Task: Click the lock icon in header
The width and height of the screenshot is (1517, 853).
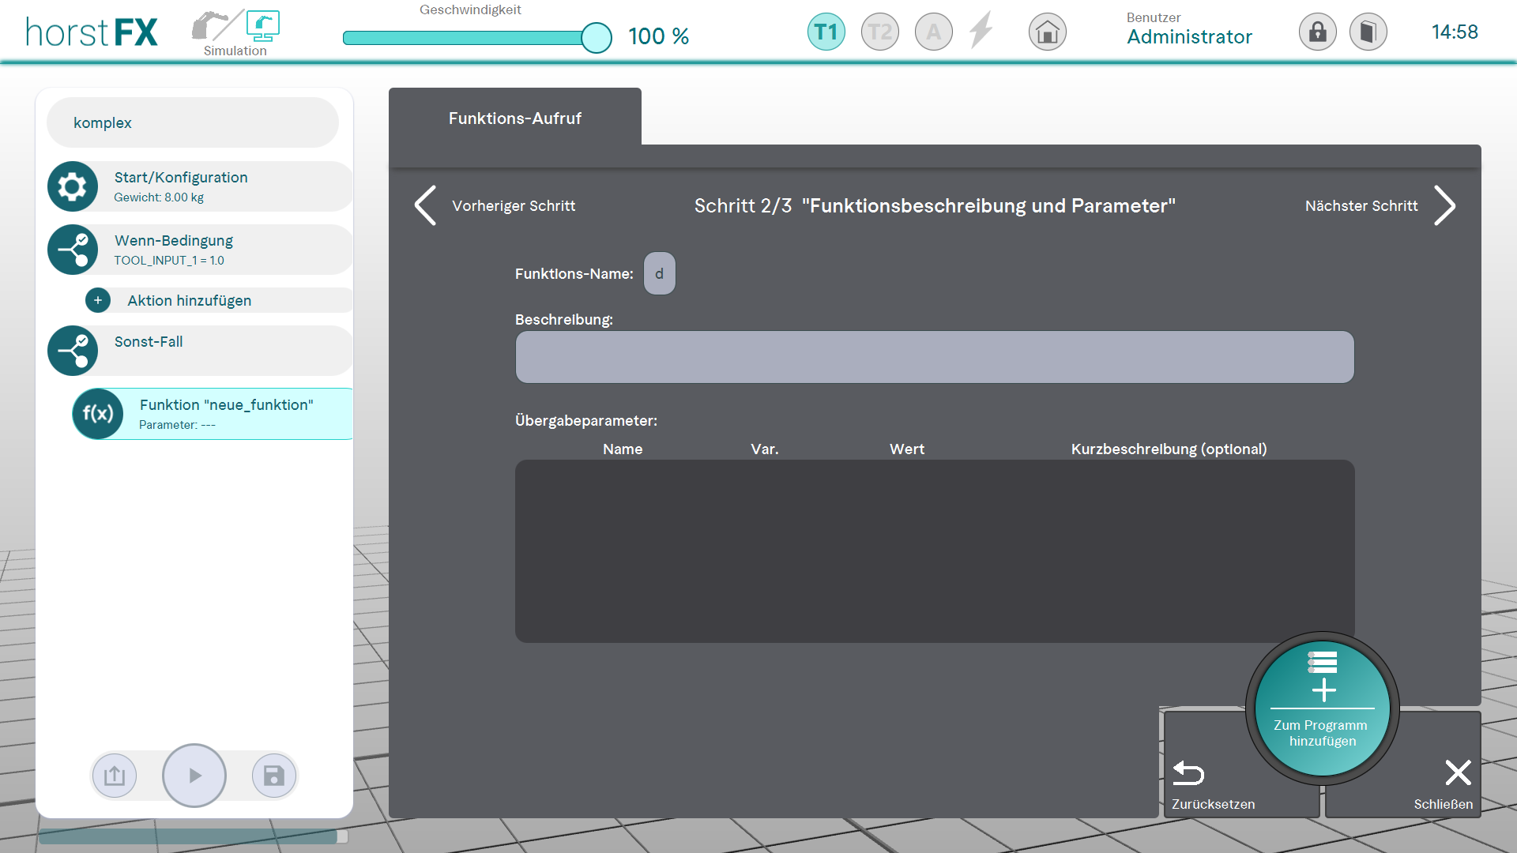Action: [x=1317, y=32]
